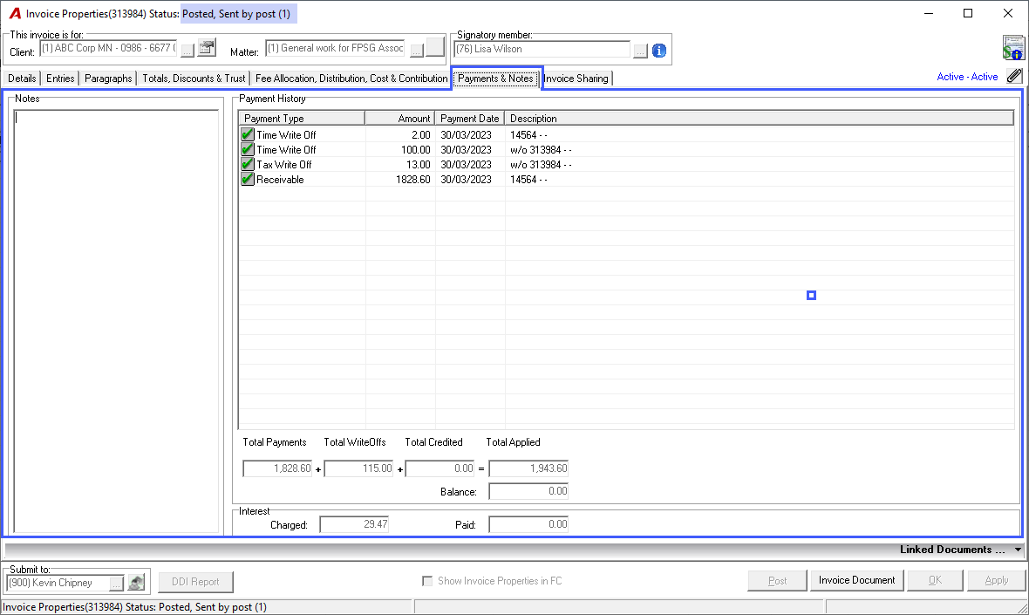1029x615 pixels.
Task: Open the Signatory member lookup ellipsis button
Action: [x=640, y=51]
